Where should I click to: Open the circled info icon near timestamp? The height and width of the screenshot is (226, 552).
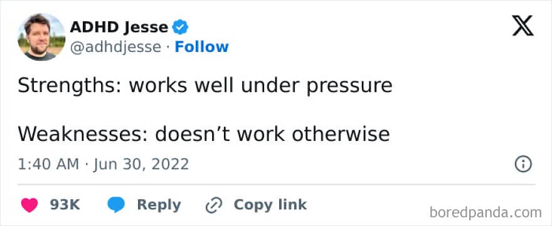(x=523, y=164)
